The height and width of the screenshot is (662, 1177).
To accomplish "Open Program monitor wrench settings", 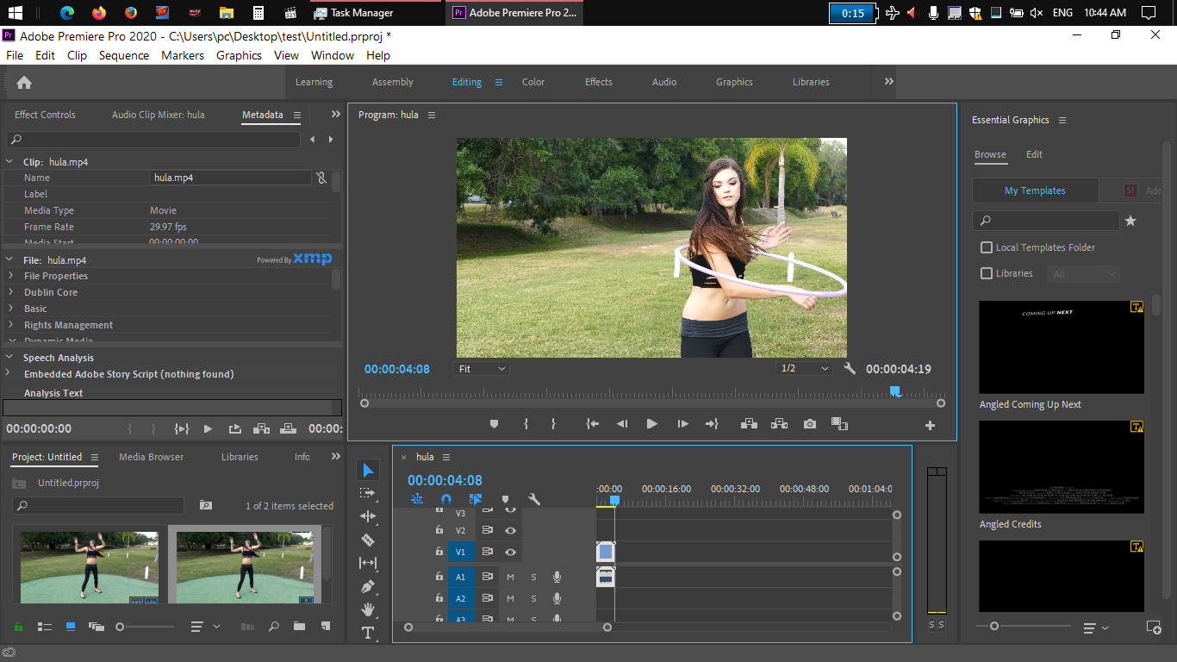I will click(x=850, y=369).
